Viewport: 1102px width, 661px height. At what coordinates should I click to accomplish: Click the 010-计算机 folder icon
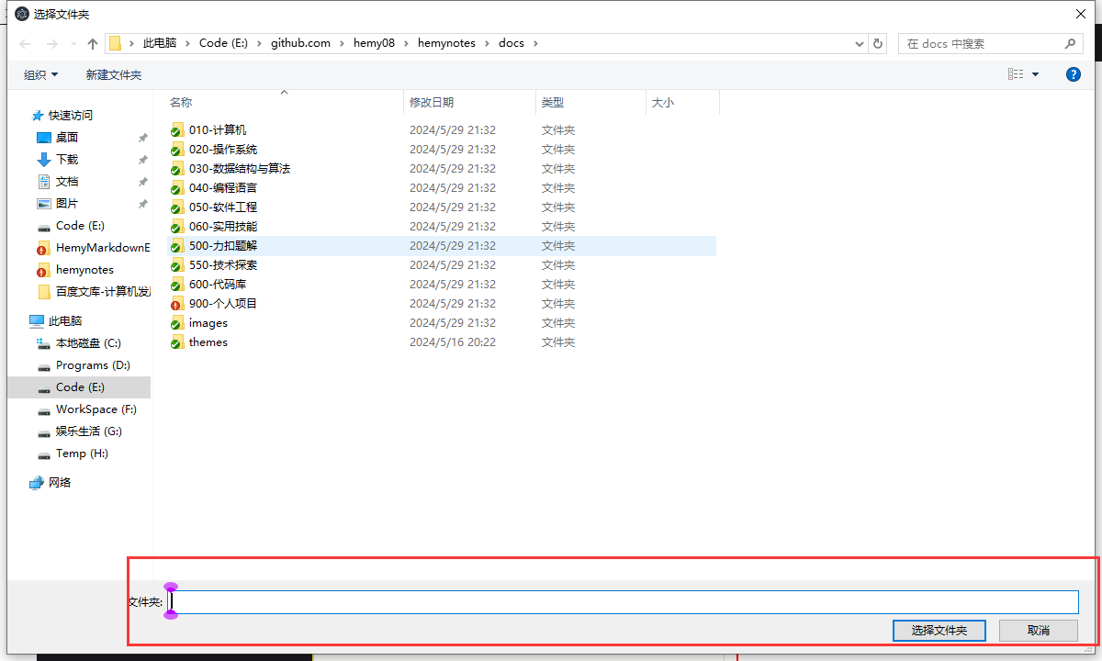pos(177,130)
